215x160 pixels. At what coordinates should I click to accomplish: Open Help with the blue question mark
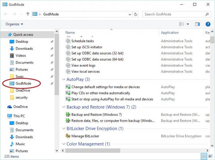pyautogui.click(x=208, y=24)
